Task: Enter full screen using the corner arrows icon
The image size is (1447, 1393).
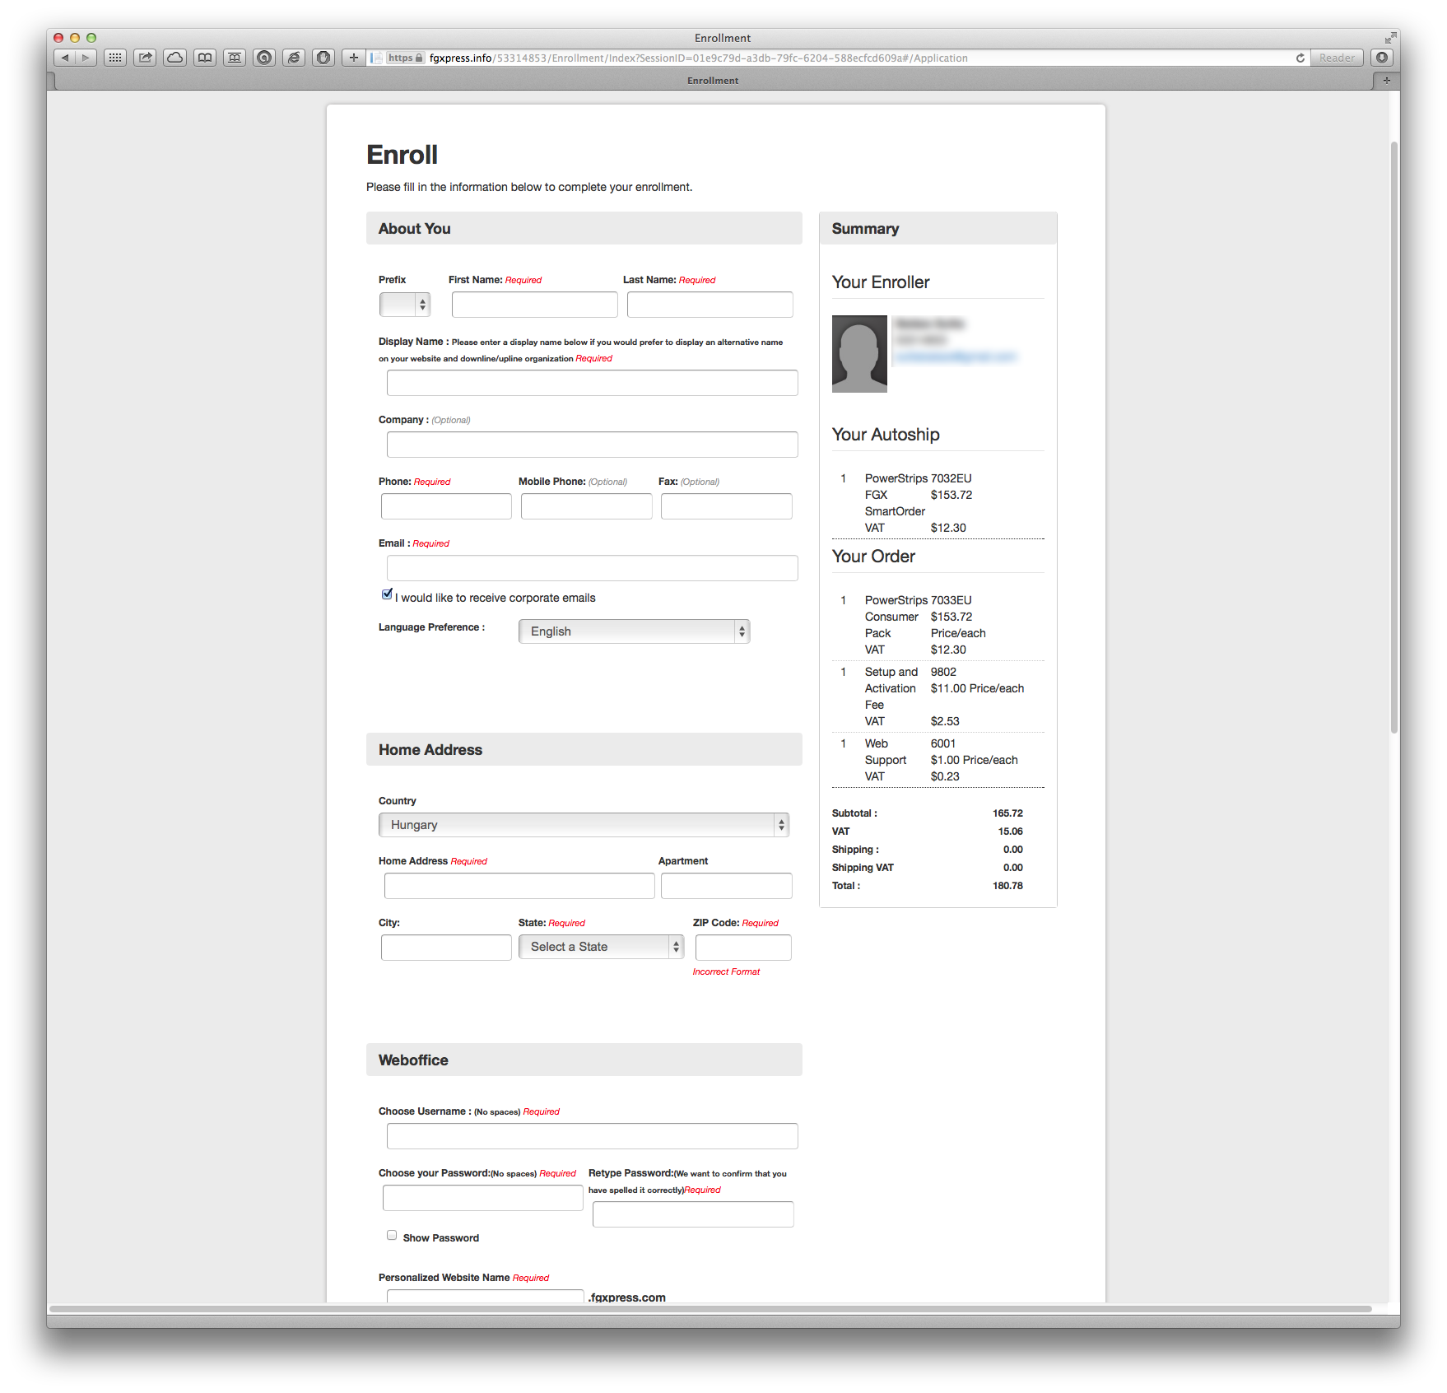Action: (1390, 38)
